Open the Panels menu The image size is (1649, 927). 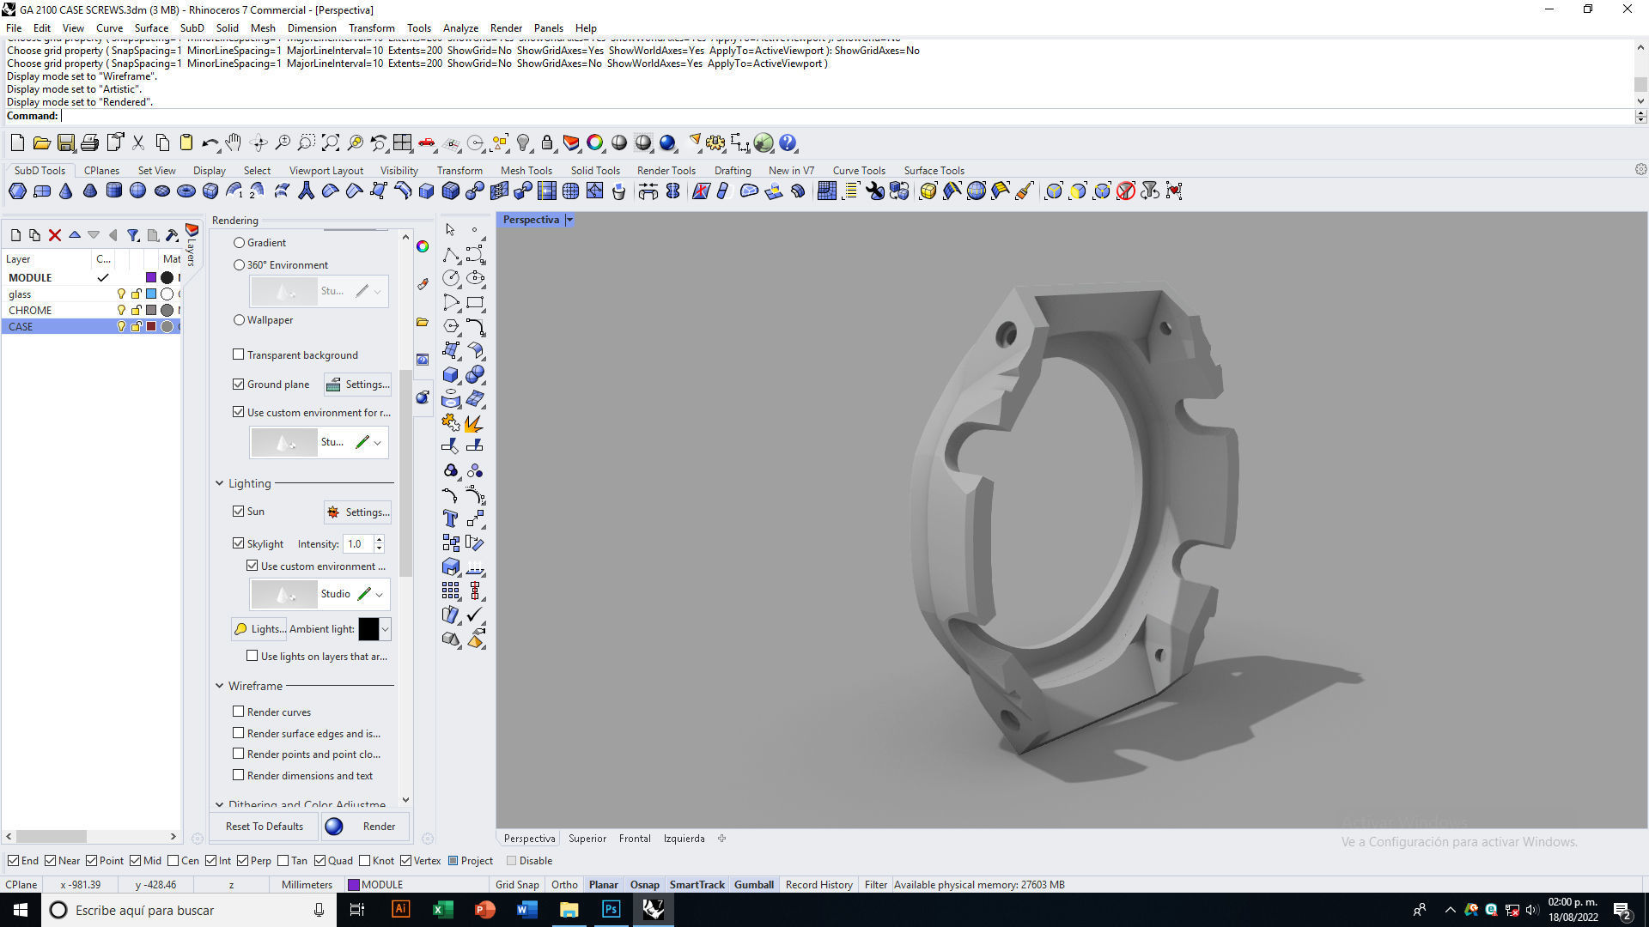[548, 27]
